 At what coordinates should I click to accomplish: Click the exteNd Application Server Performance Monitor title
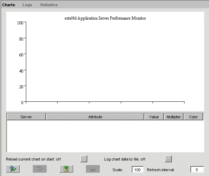[x=105, y=18]
